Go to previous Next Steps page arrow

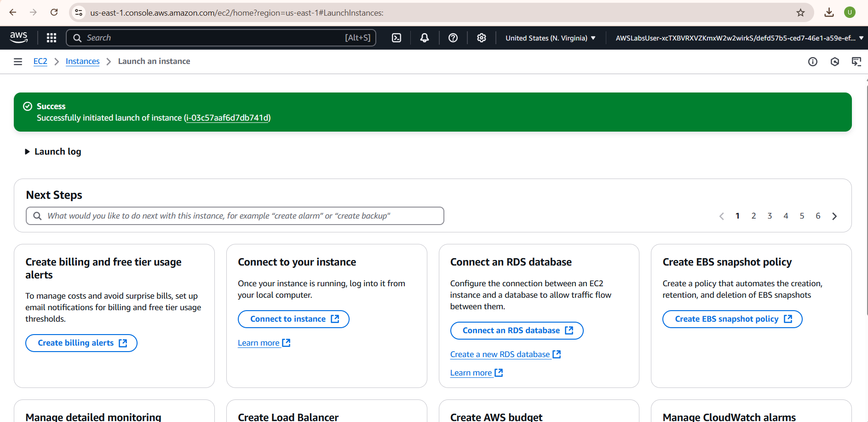coord(721,216)
